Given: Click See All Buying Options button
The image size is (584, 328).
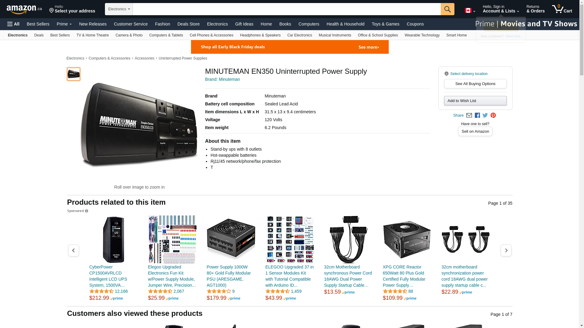Looking at the screenshot, I should click(475, 84).
